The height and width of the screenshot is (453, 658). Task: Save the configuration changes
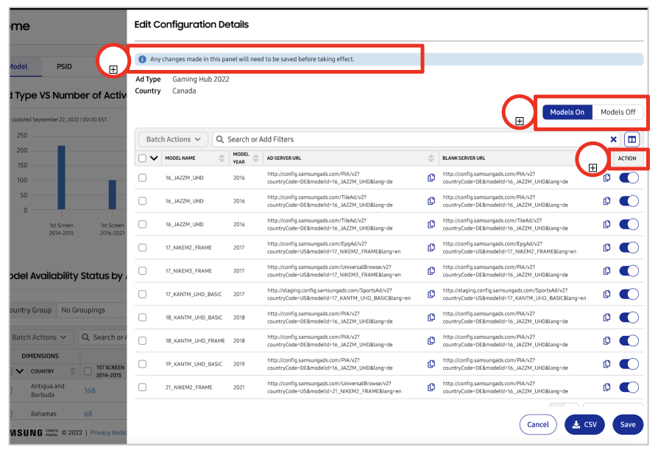click(x=628, y=424)
